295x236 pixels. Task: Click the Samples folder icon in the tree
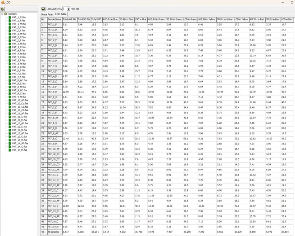click(x=6, y=14)
